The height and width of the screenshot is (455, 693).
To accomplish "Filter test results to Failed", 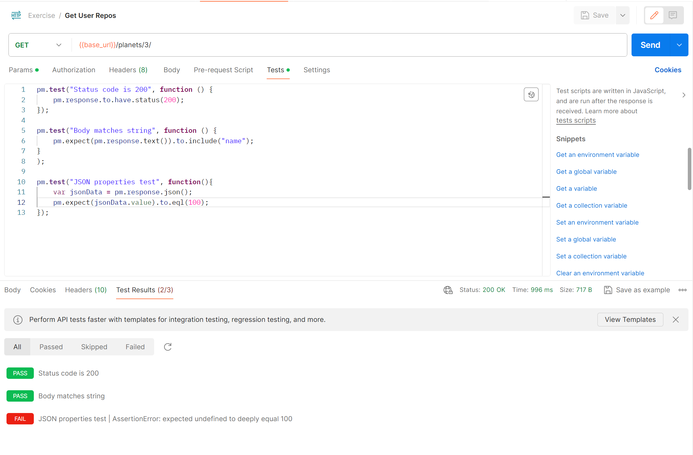I will pos(135,347).
